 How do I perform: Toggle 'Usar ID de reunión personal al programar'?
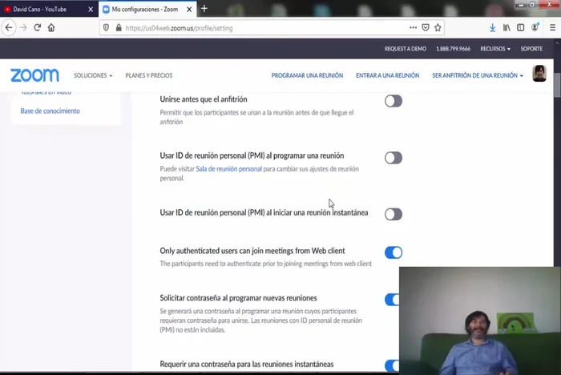click(393, 158)
